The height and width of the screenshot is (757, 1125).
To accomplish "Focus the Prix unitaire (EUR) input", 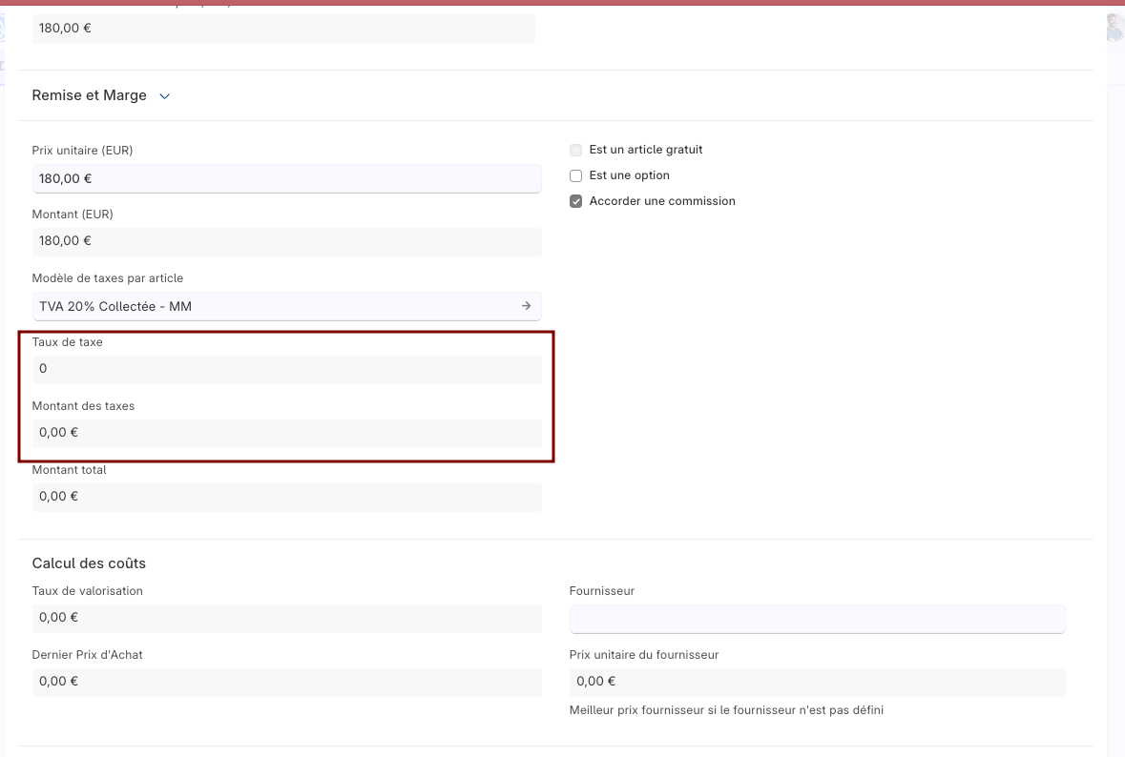I will coord(286,178).
